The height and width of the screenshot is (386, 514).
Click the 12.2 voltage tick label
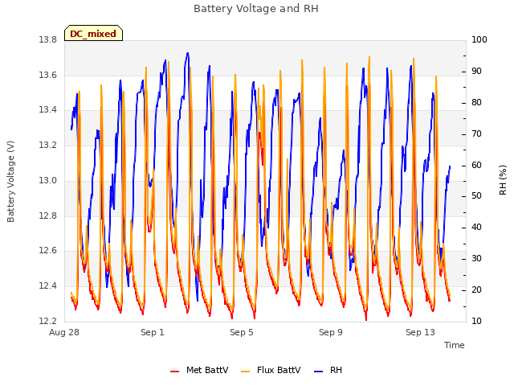pos(48,321)
